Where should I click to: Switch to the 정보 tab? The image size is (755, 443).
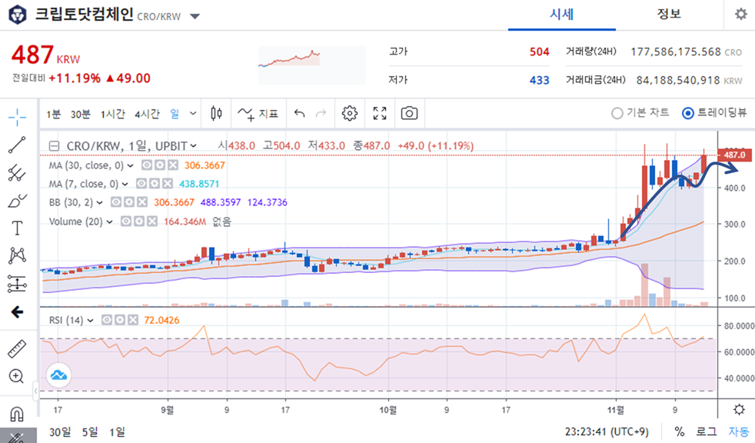point(669,15)
